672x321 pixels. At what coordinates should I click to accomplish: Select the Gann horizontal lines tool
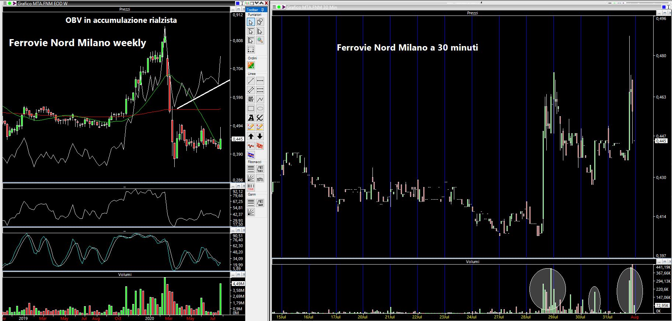click(x=251, y=203)
